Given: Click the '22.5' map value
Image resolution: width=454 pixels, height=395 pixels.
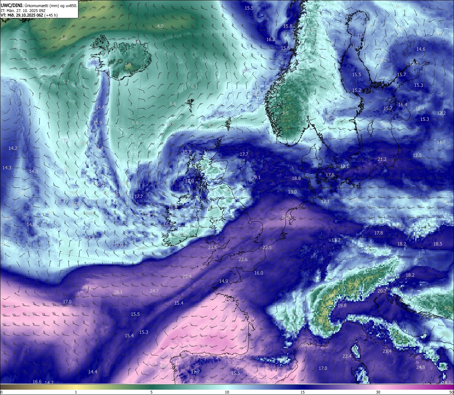Looking at the screenshot, I should click(x=267, y=248).
